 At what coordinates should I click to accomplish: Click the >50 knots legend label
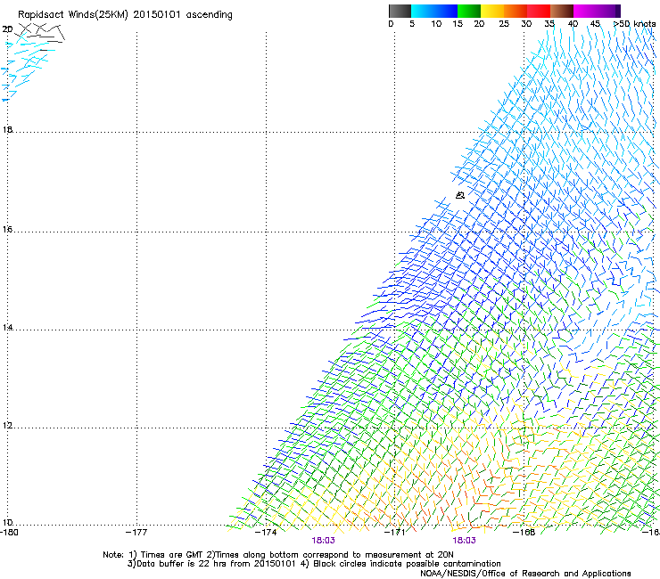pyautogui.click(x=634, y=24)
